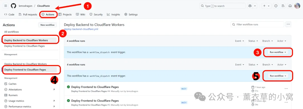Expand the create-new dropdown arrow

pos(269,6)
